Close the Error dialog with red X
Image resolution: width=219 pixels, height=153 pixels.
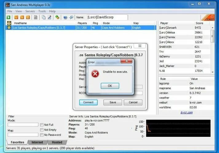(x=127, y=61)
